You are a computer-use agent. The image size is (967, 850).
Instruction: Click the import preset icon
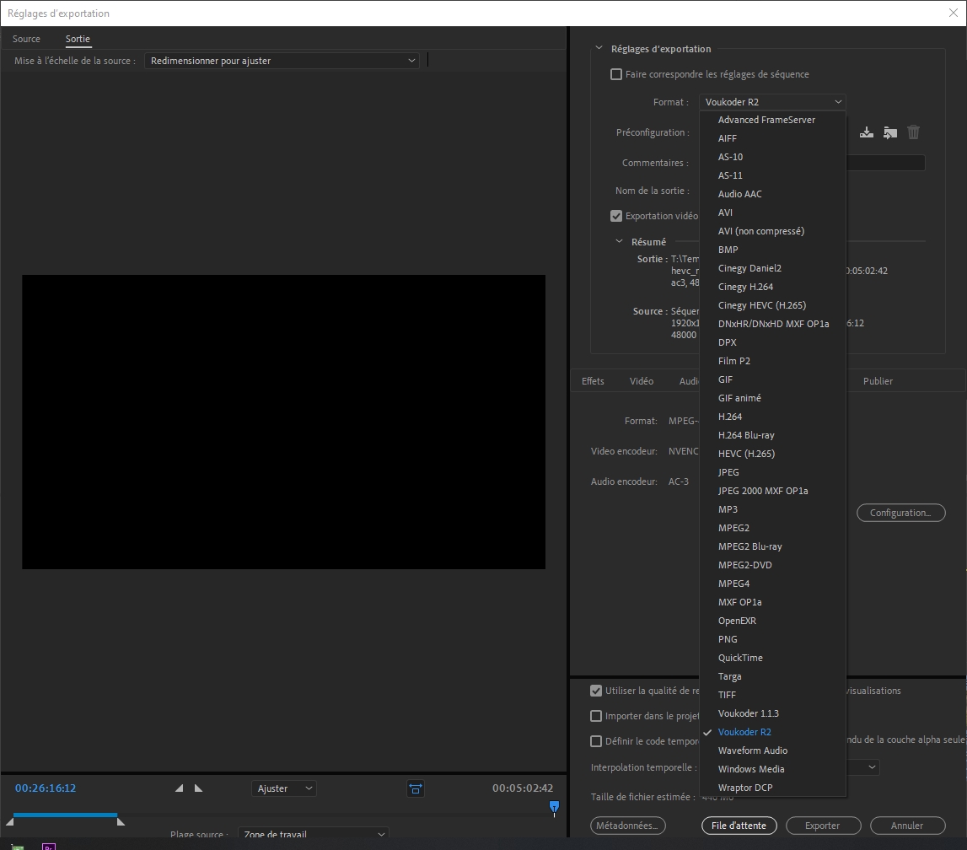tap(890, 132)
